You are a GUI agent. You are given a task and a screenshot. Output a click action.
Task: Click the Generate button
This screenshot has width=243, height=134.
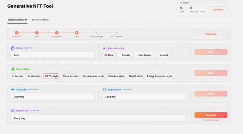point(211,115)
